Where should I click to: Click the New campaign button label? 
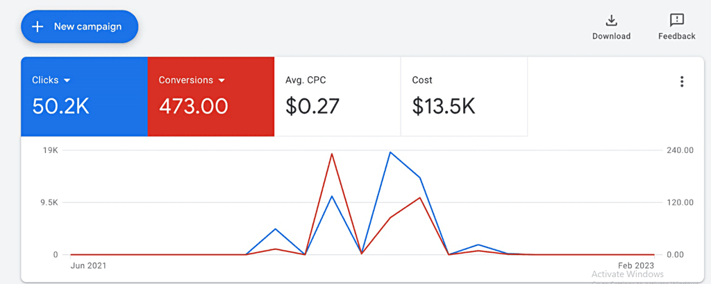coord(87,27)
